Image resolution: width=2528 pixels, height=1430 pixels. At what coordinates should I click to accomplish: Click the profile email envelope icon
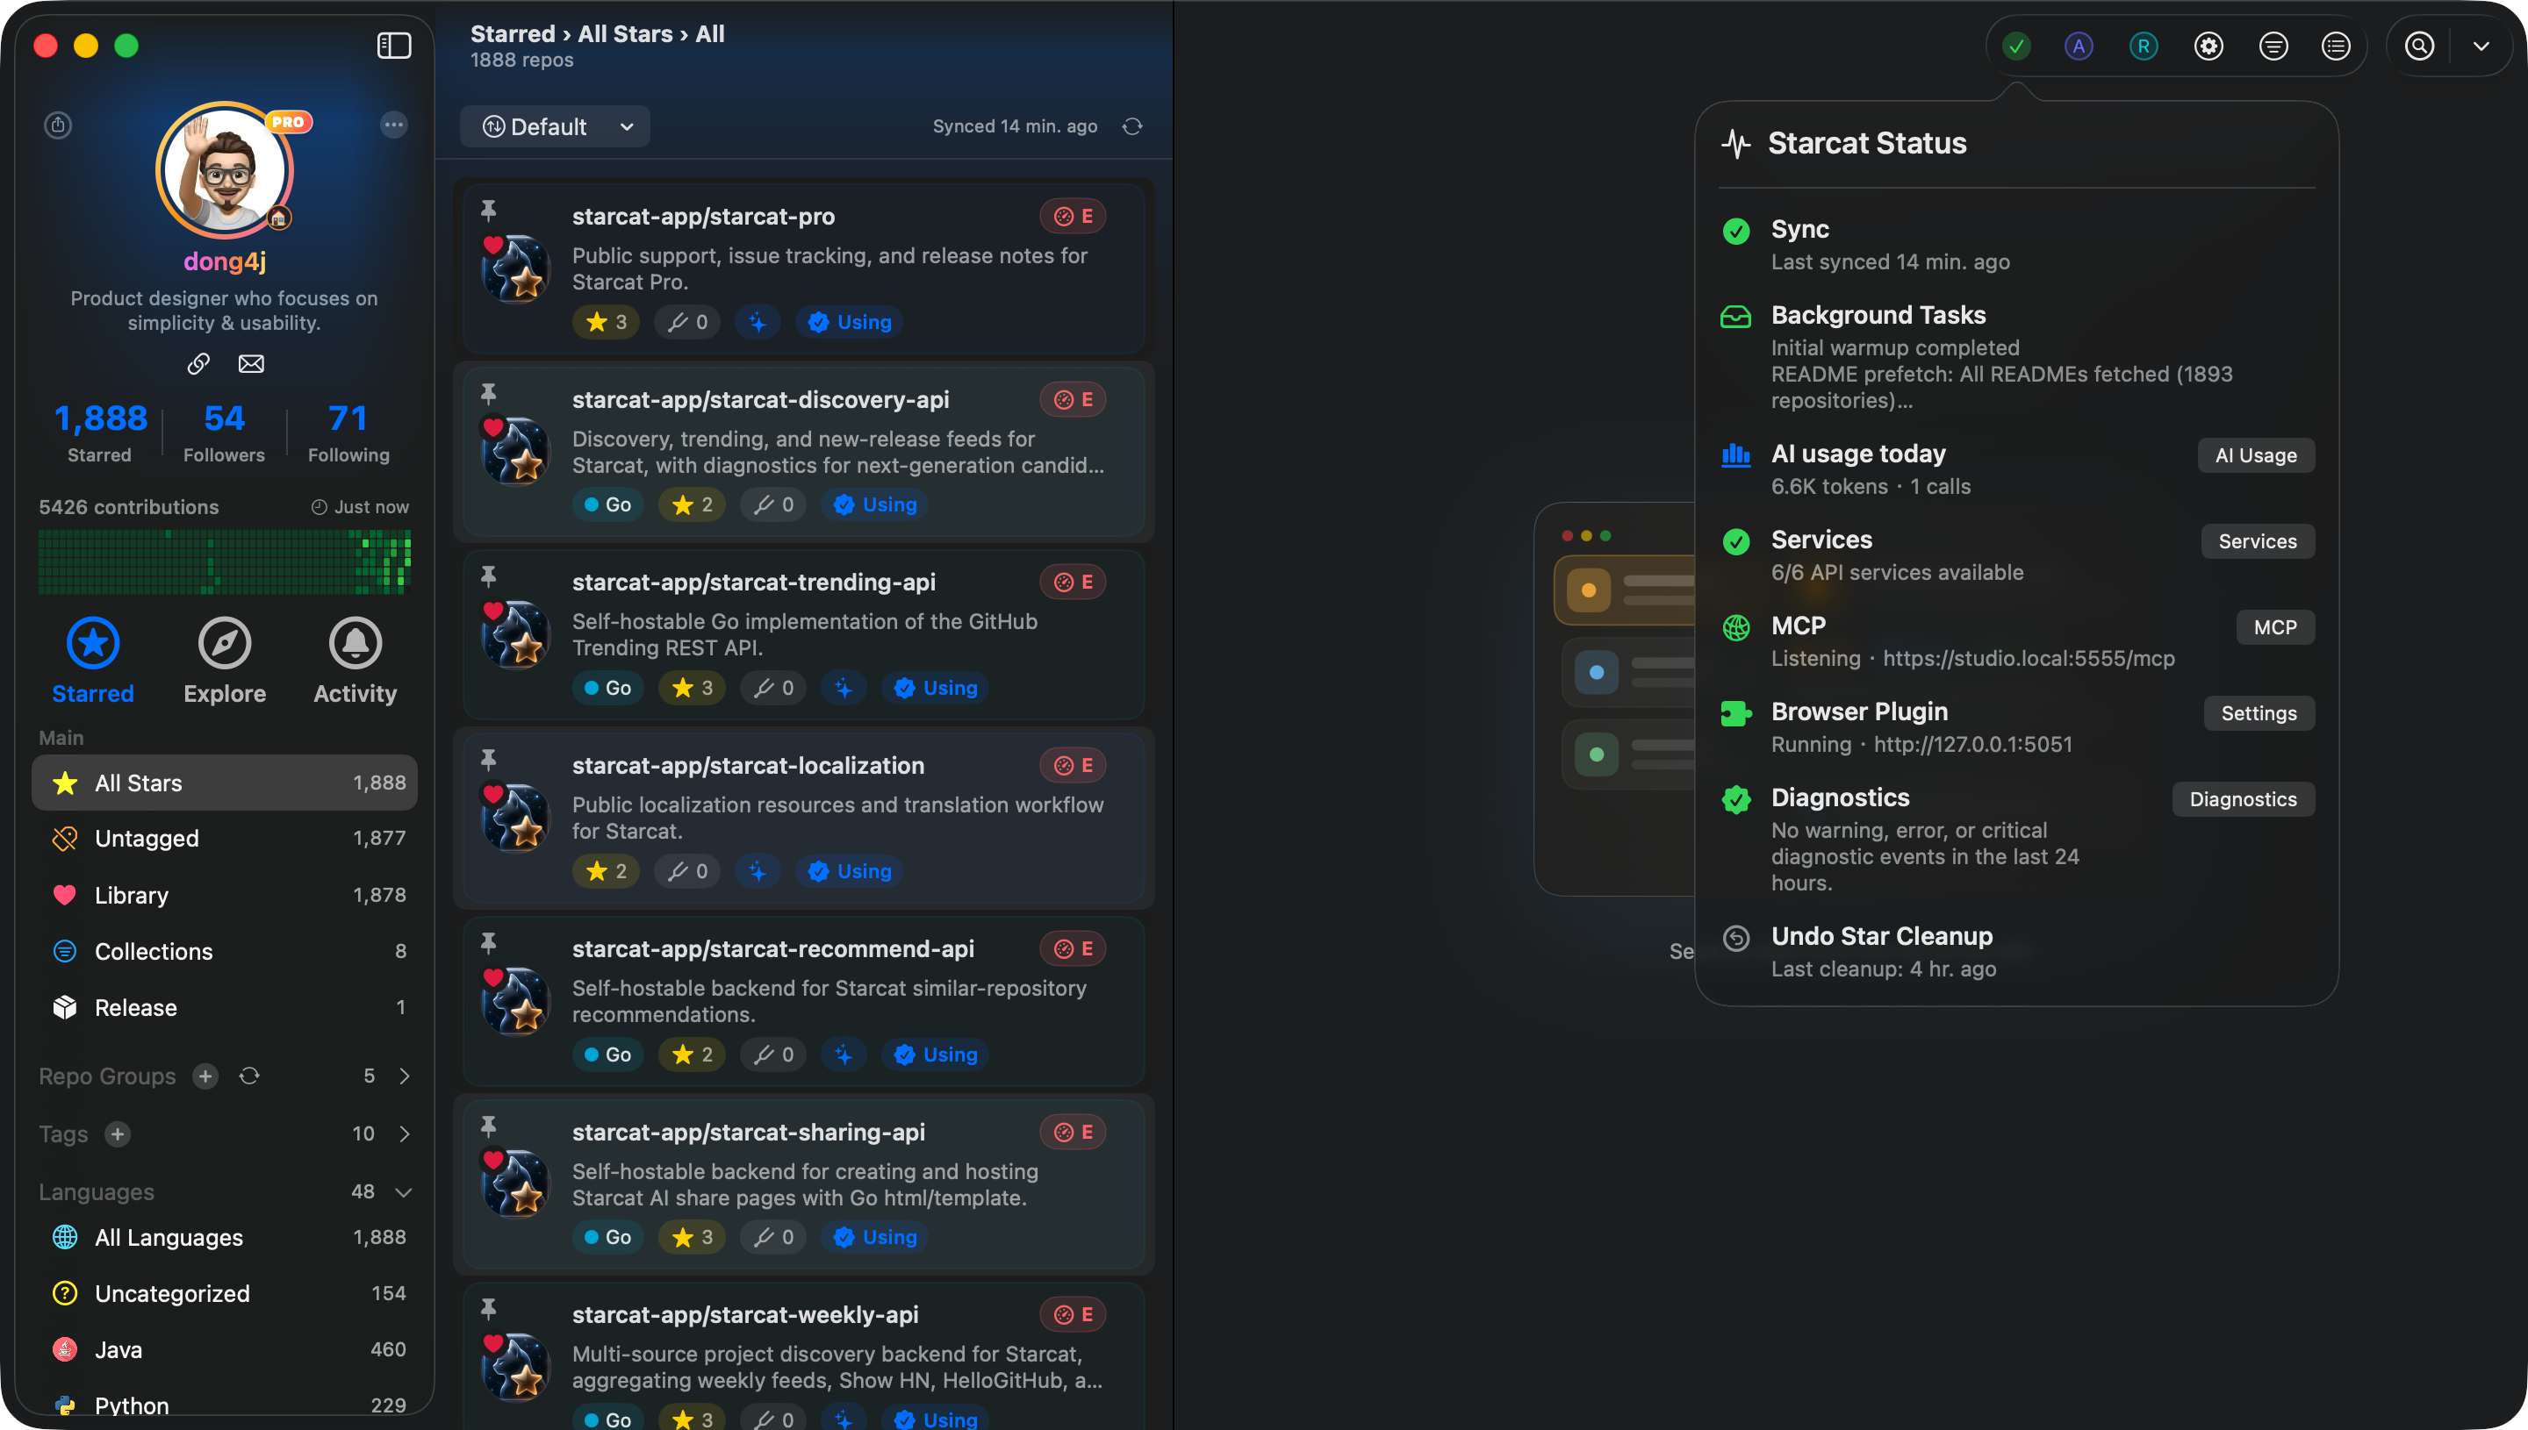[252, 364]
